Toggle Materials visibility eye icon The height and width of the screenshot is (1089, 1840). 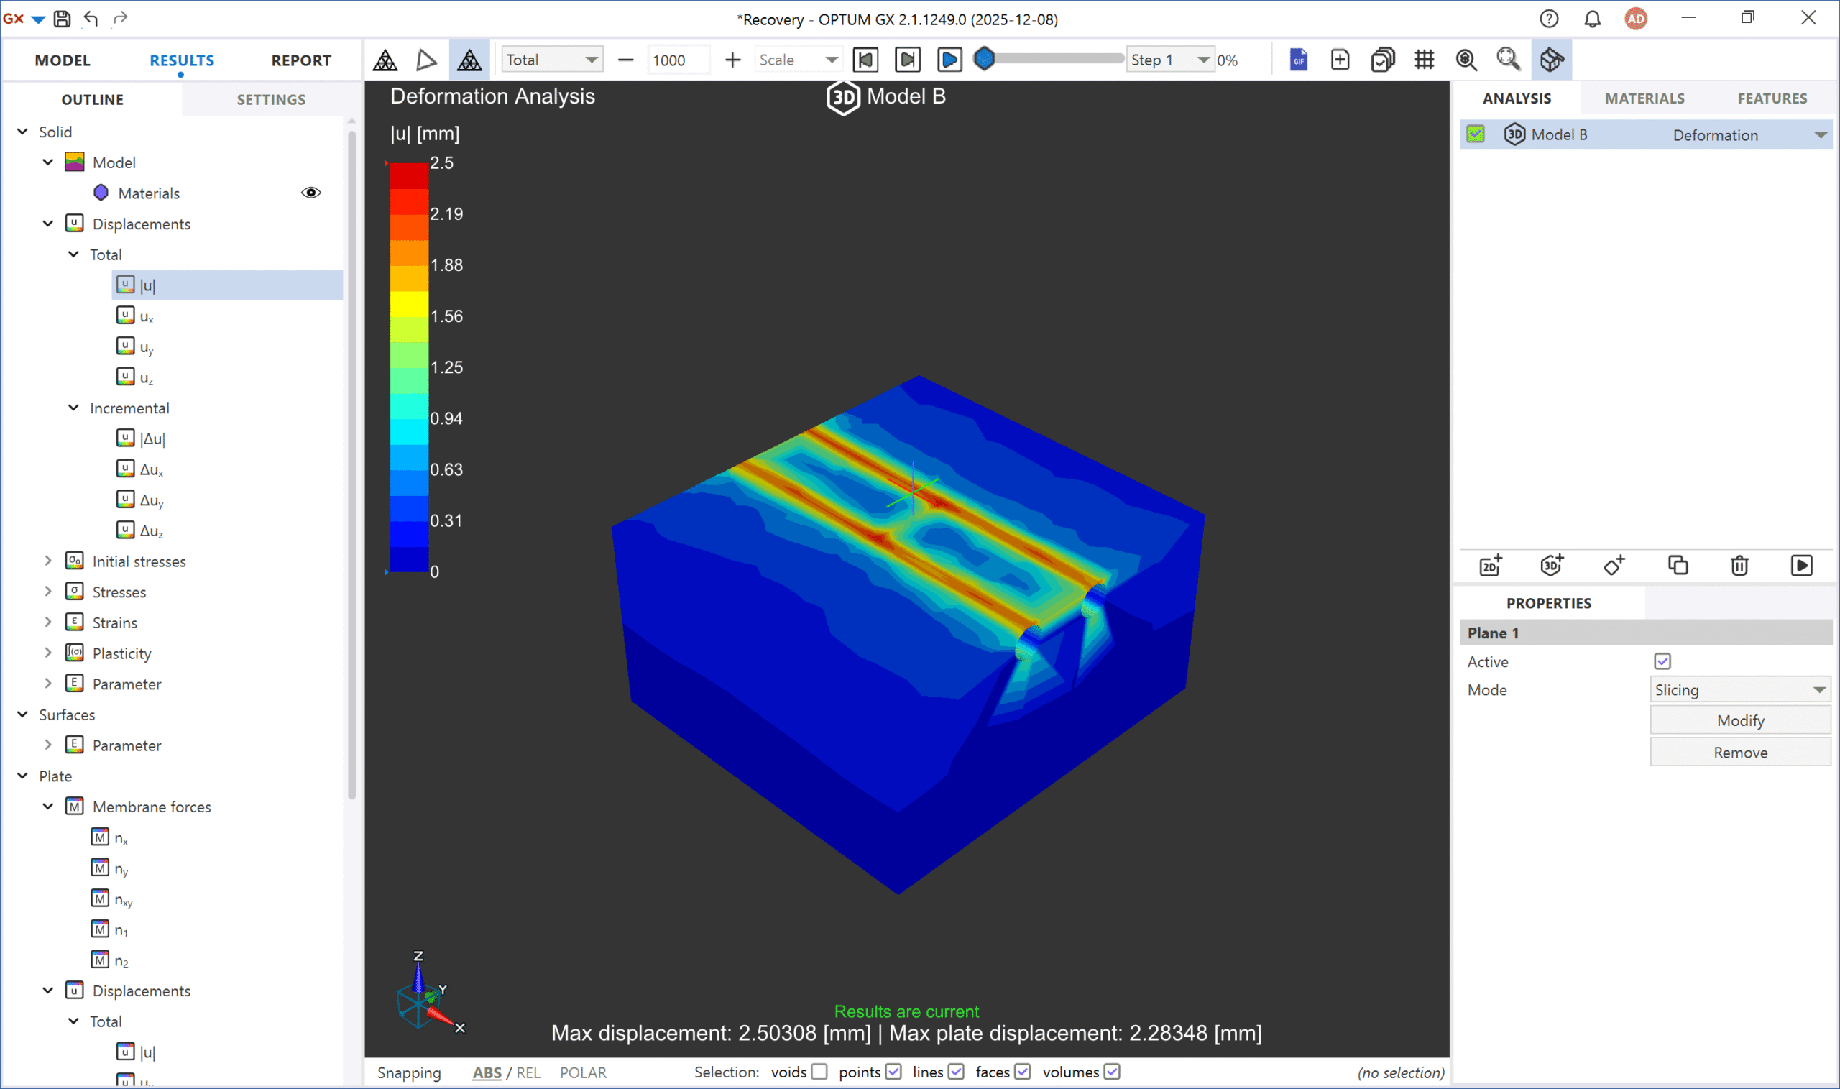coord(310,193)
